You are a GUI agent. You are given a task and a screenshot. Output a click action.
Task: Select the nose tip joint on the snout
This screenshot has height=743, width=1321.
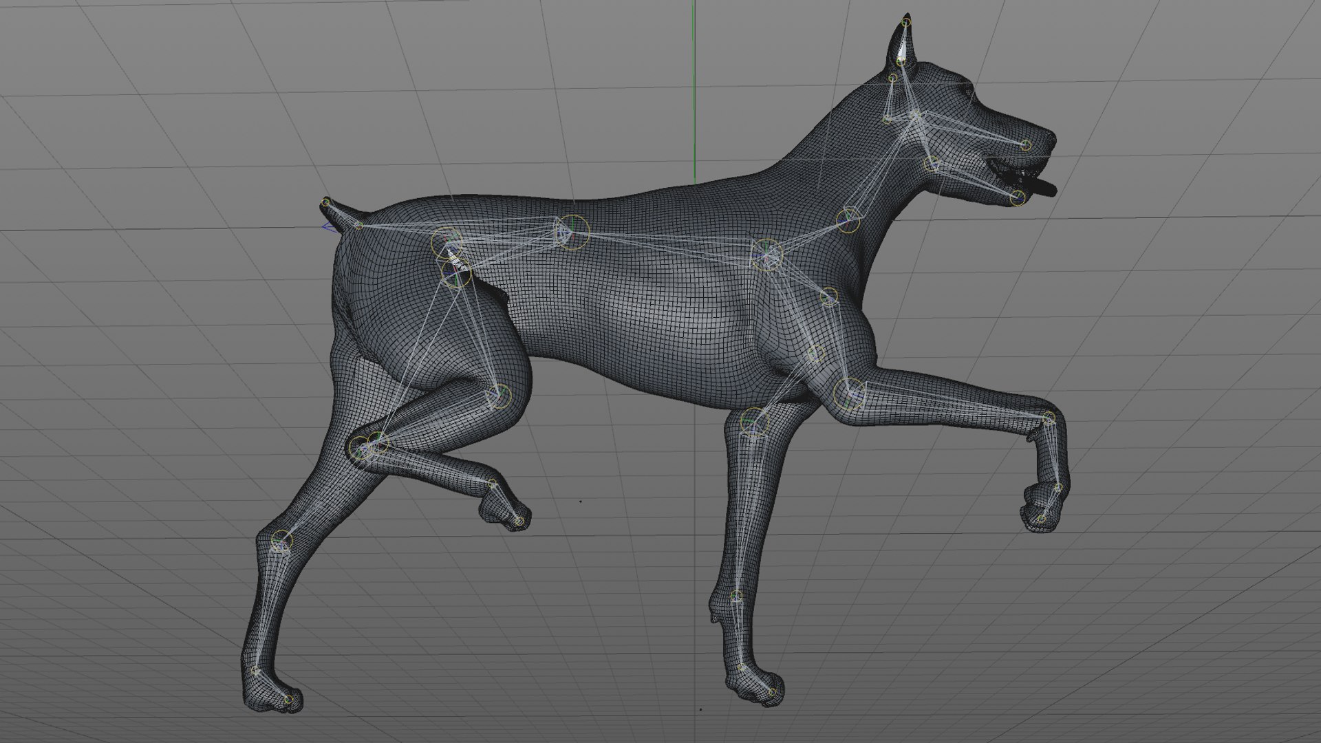click(x=1026, y=145)
